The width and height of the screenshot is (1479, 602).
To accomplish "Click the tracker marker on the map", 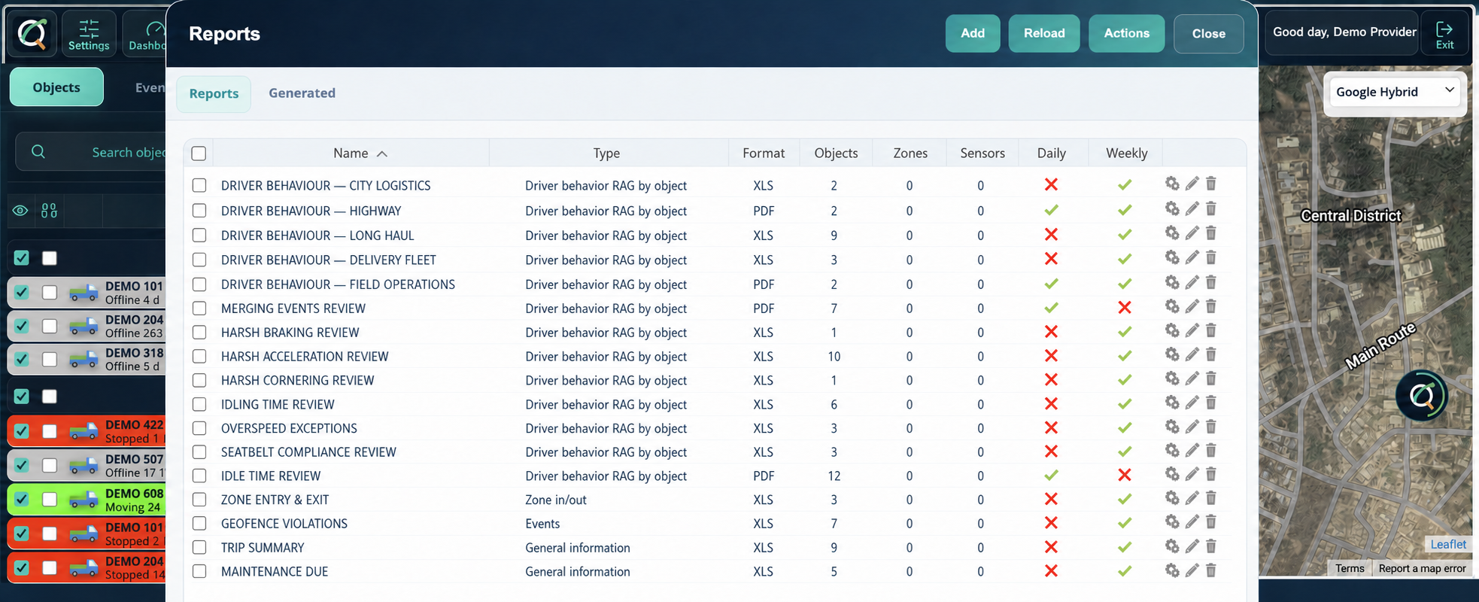I will pyautogui.click(x=1422, y=396).
